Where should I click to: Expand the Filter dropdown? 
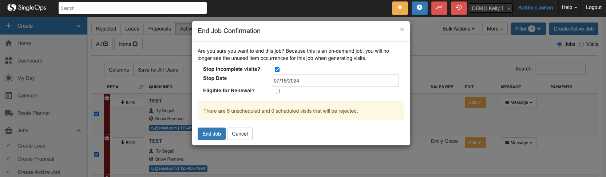click(x=528, y=29)
